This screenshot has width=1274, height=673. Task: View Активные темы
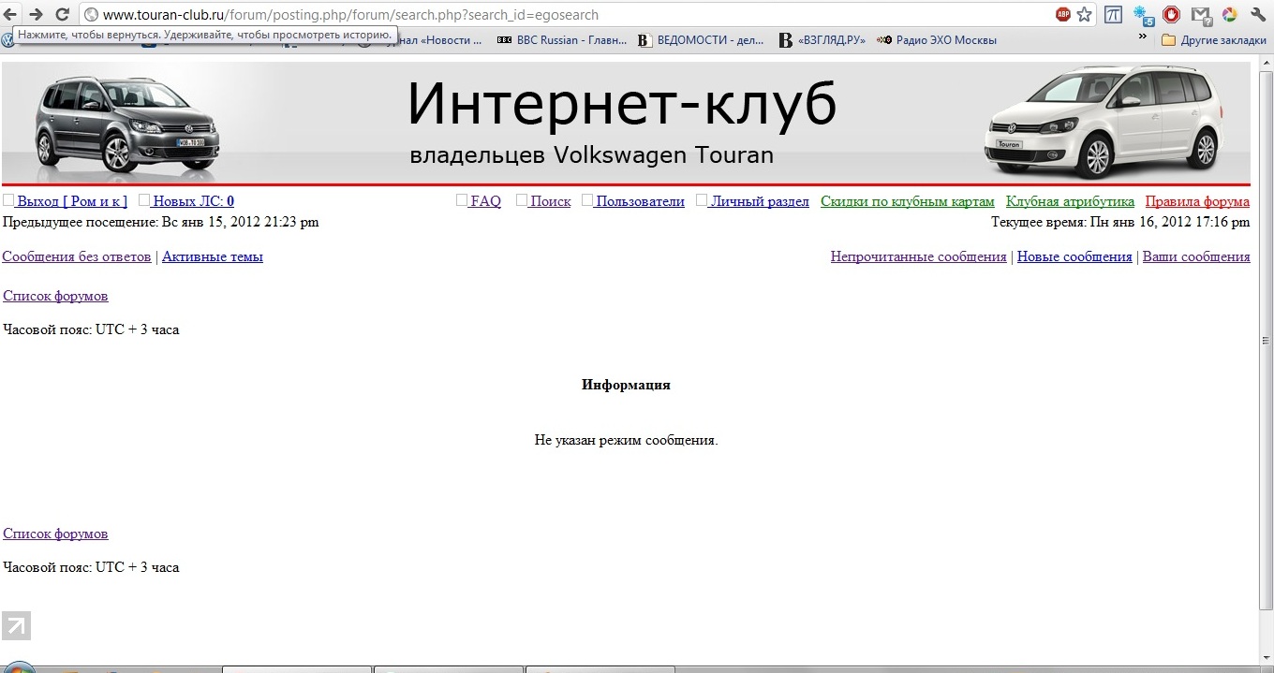[213, 256]
